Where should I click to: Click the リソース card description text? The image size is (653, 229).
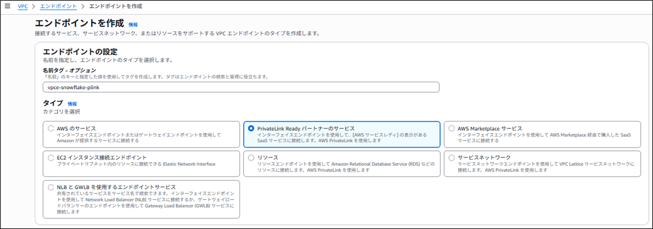[346, 167]
